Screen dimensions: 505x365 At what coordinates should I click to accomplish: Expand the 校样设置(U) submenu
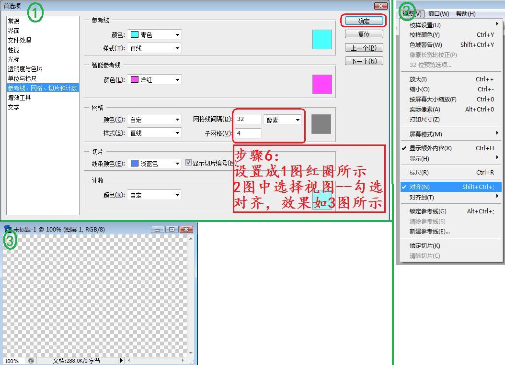pyautogui.click(x=451, y=25)
